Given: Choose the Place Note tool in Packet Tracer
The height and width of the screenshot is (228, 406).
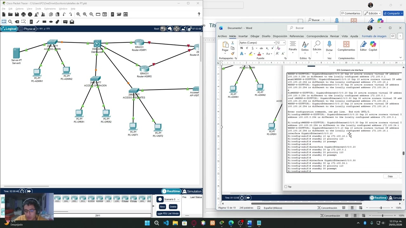Looking at the screenshot, I should pos(31,22).
